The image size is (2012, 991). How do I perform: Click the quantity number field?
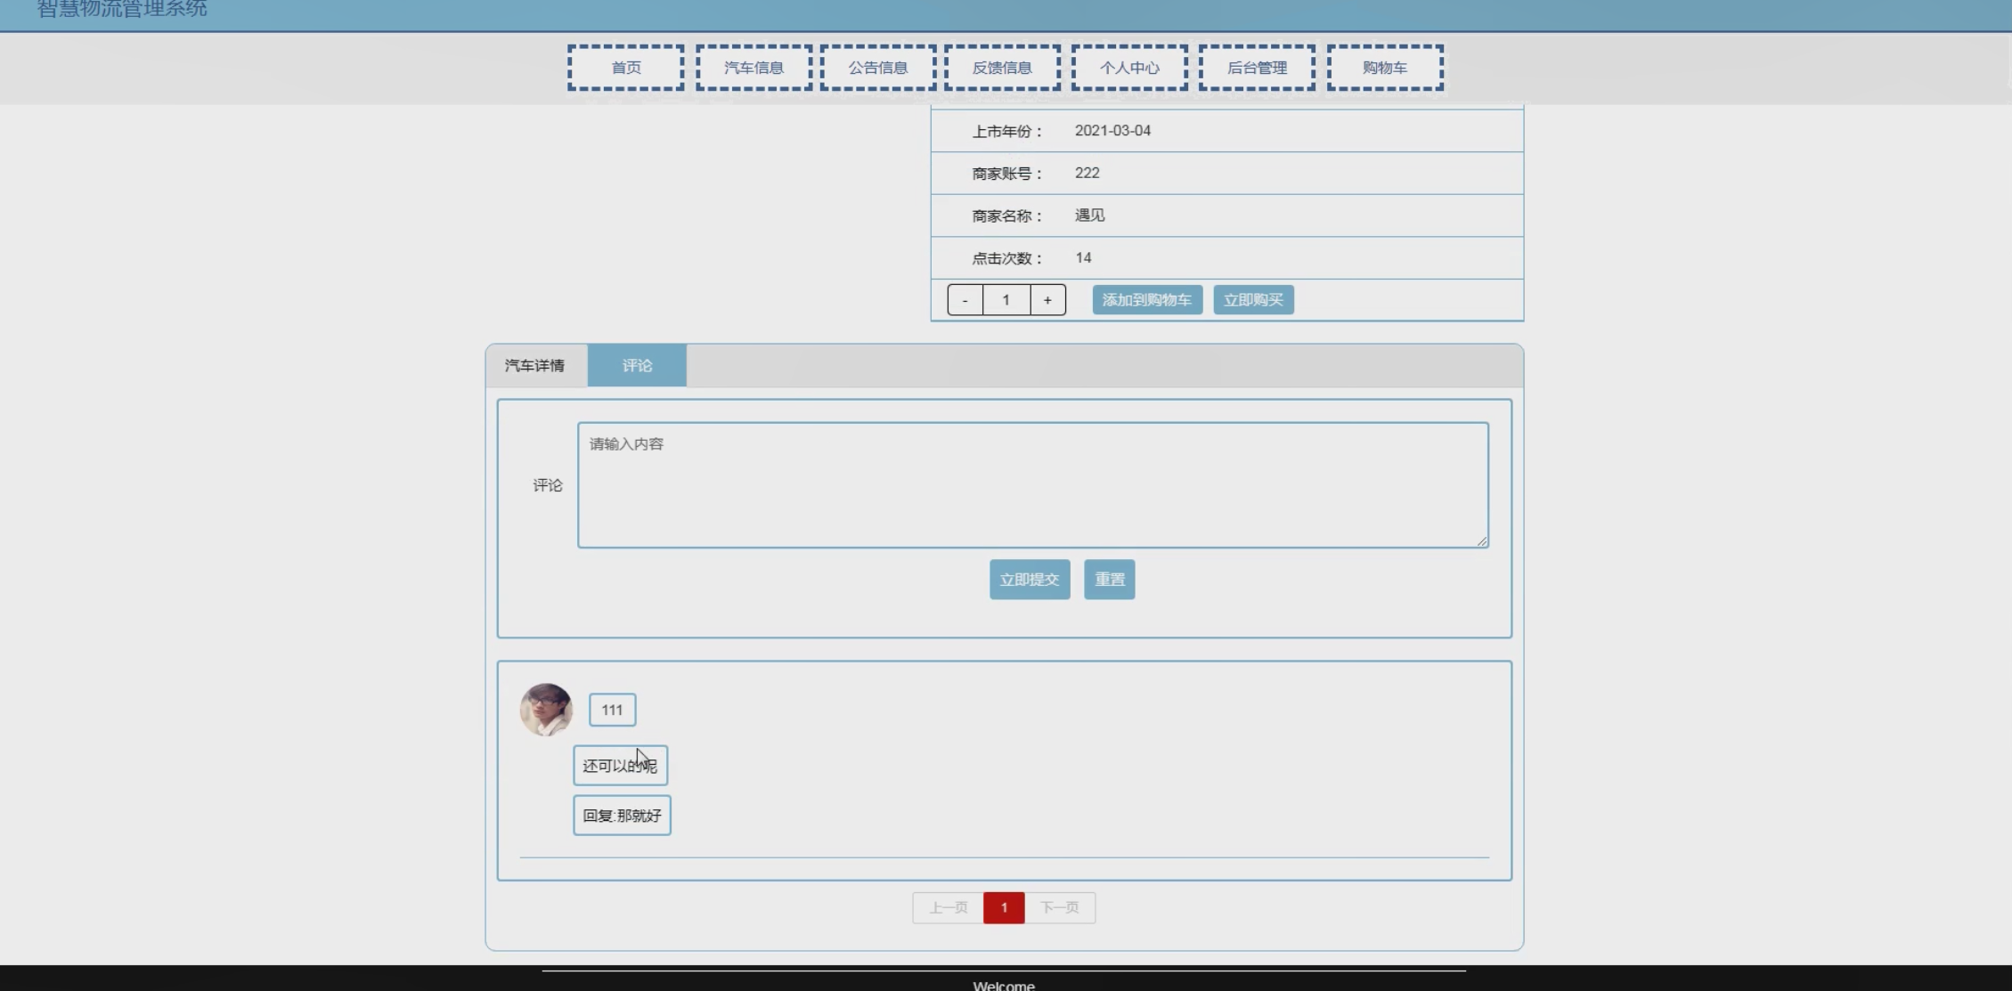(1006, 300)
